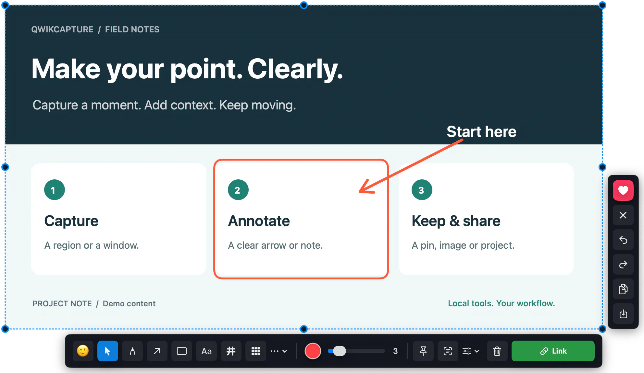Delete the capture with trash icon

click(497, 351)
